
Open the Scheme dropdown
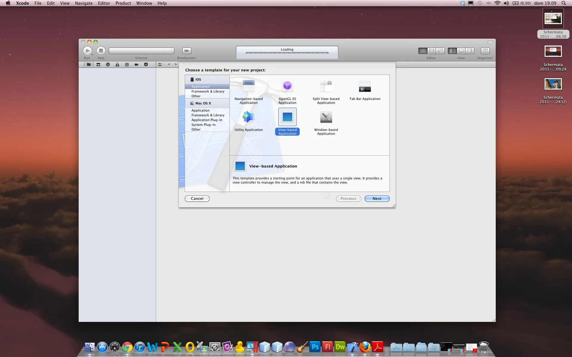coord(141,51)
